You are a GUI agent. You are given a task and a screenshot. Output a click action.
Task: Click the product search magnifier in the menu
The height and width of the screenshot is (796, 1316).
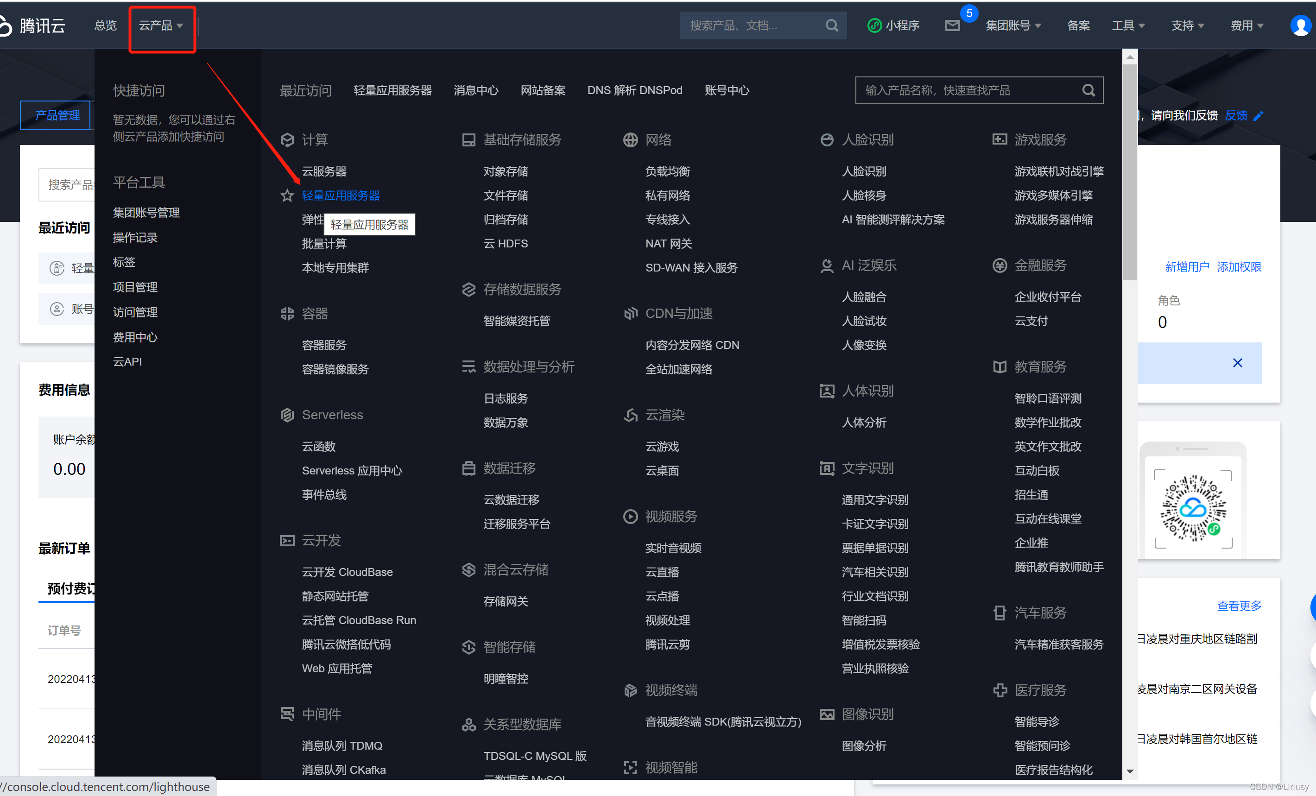click(1088, 90)
